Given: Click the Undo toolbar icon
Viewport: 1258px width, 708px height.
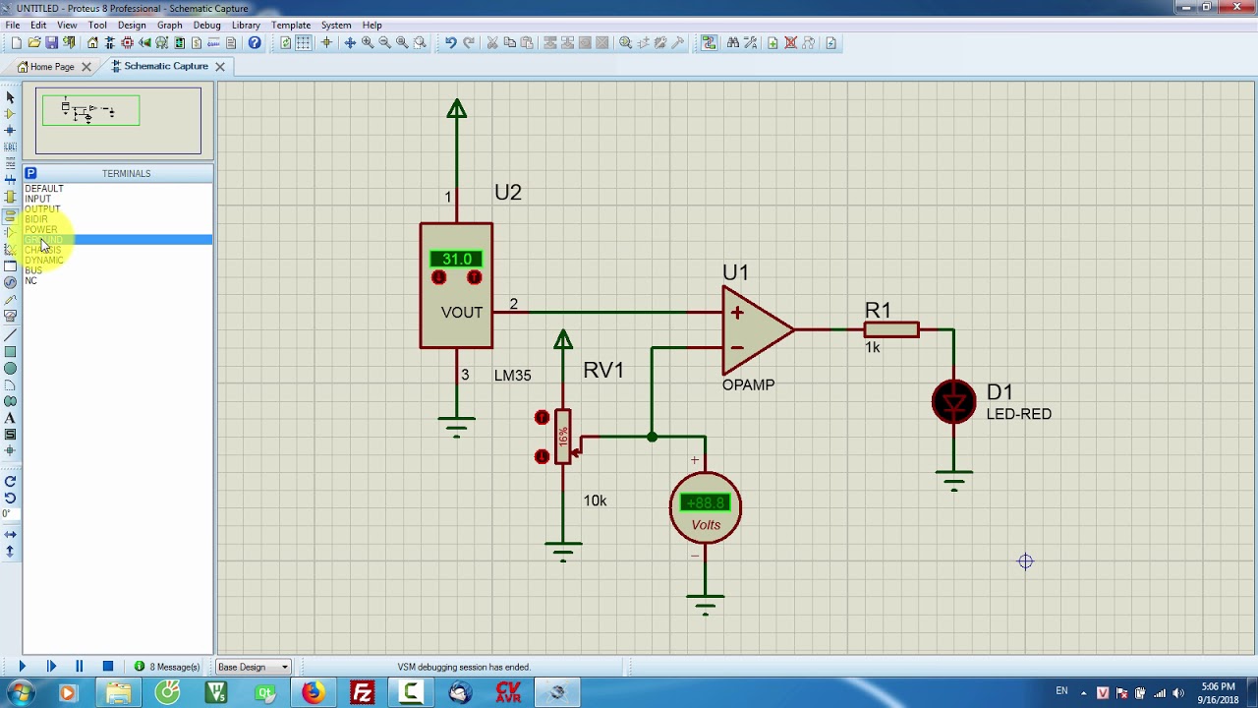Looking at the screenshot, I should 451,43.
